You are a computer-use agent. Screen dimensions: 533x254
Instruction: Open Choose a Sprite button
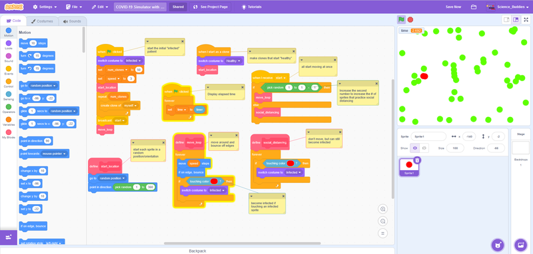tap(498, 245)
